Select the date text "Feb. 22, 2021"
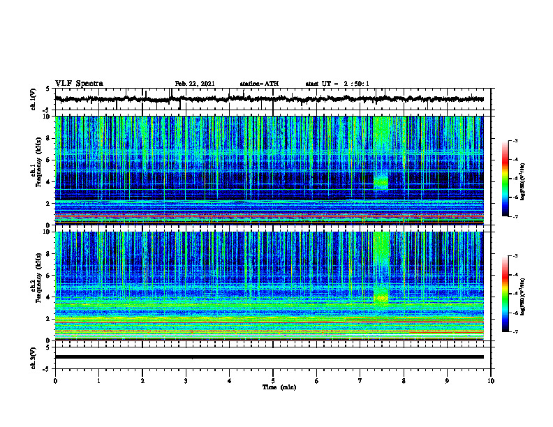Image resolution: width=553 pixels, height=427 pixels. point(195,84)
